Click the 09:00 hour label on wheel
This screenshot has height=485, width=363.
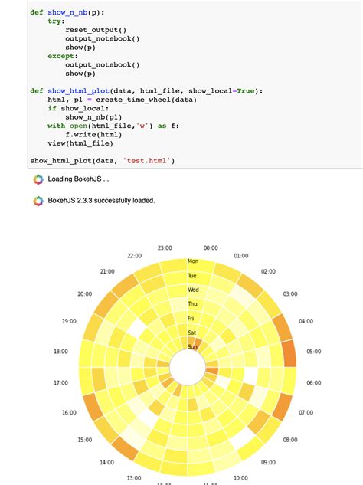268,462
